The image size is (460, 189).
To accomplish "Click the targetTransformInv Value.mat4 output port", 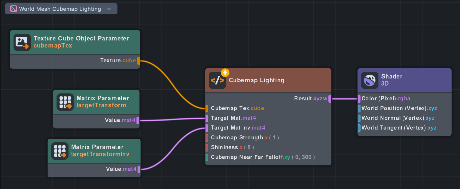I will click(x=139, y=169).
